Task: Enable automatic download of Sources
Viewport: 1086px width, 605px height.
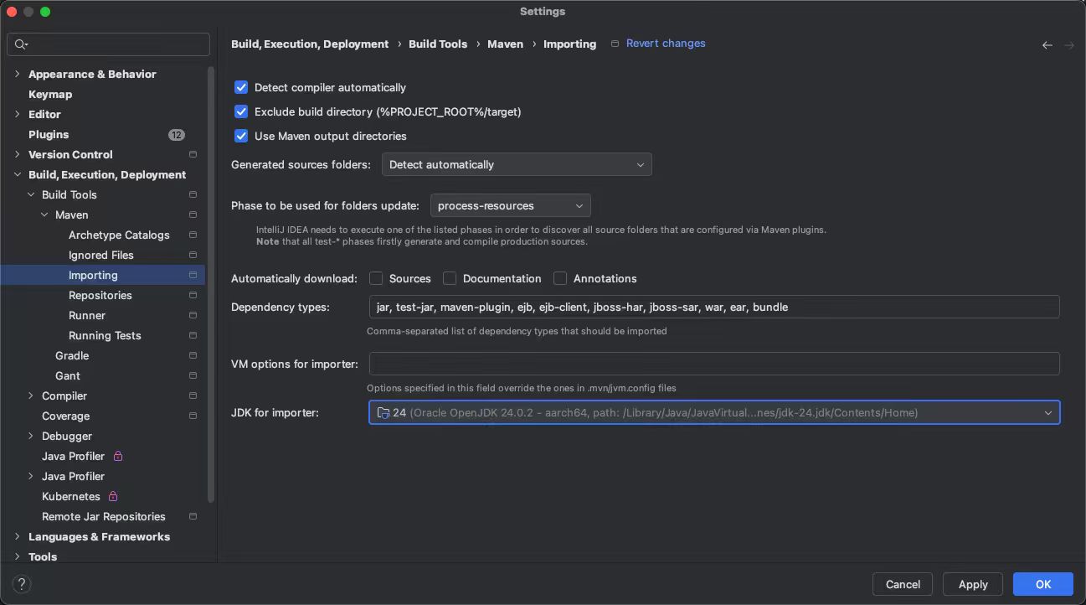Action: point(376,278)
